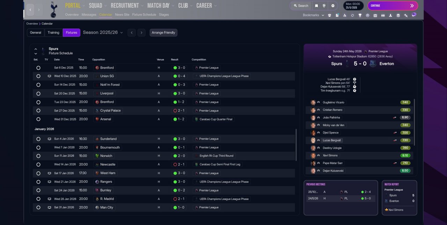Screen dimensions: 447x225
Task: Select the Nott'm Forest fixture radio
Action: point(38,85)
